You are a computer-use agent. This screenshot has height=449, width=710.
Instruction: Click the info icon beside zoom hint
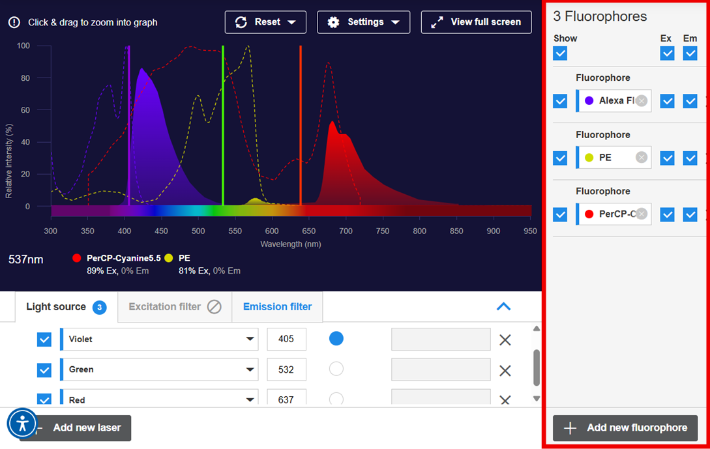pos(14,22)
